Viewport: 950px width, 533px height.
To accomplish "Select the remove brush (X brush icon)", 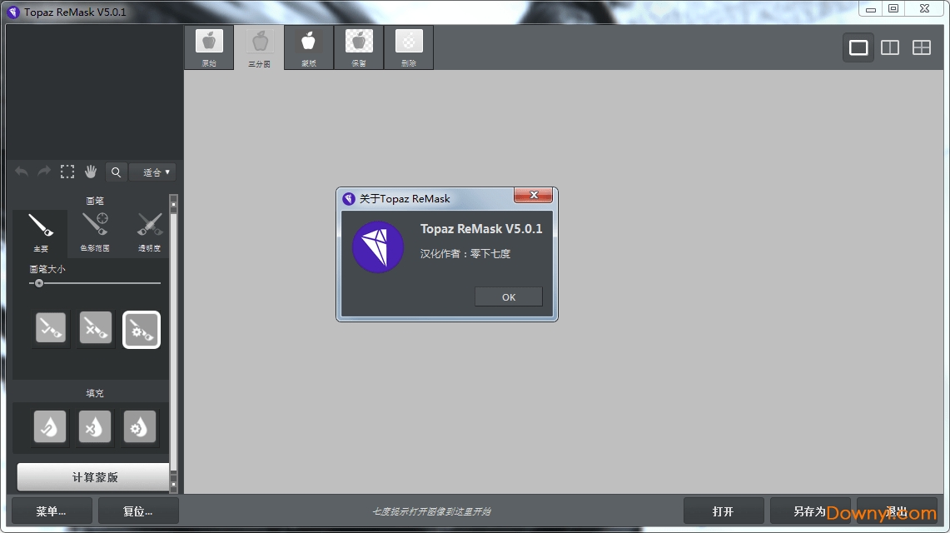I will 96,329.
